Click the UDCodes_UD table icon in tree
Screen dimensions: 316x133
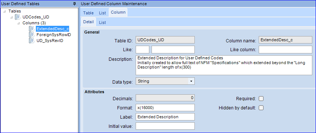click(18, 17)
